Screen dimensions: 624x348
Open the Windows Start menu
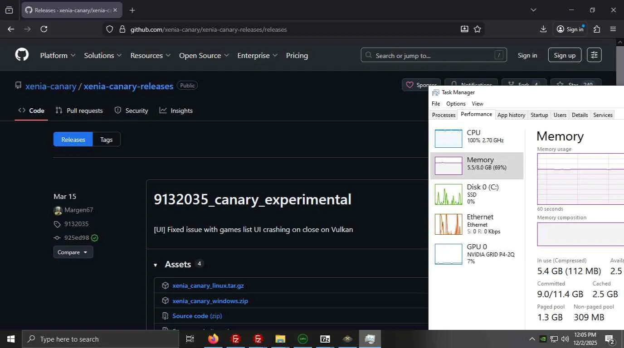10,339
